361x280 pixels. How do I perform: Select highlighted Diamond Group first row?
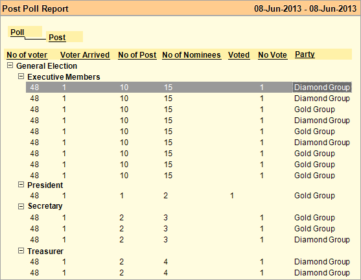pyautogui.click(x=189, y=87)
